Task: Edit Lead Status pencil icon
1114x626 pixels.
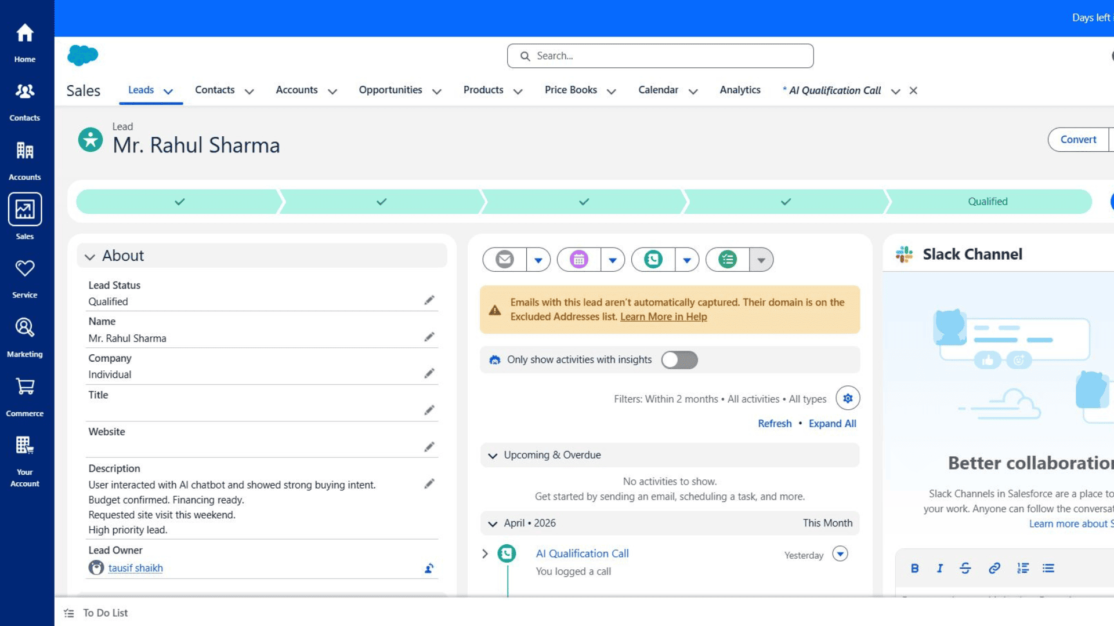Action: click(x=429, y=300)
